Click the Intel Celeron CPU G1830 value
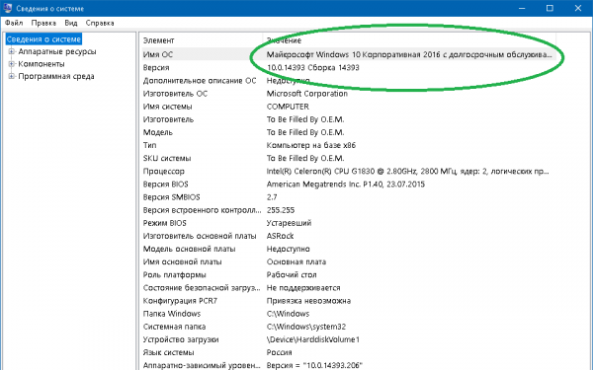593x370 pixels. click(x=407, y=171)
